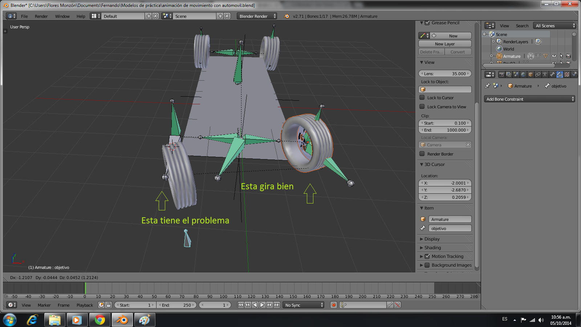This screenshot has width=581, height=327.
Task: Open the File menu
Action: [x=24, y=16]
